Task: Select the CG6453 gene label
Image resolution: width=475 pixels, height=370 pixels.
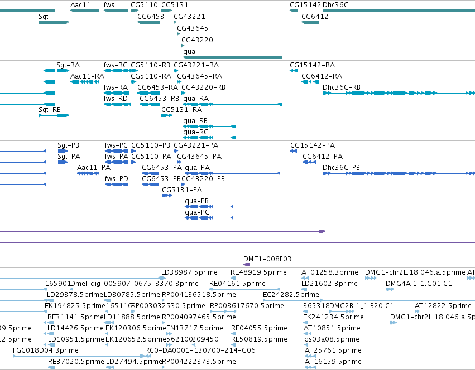Action: coord(151,17)
